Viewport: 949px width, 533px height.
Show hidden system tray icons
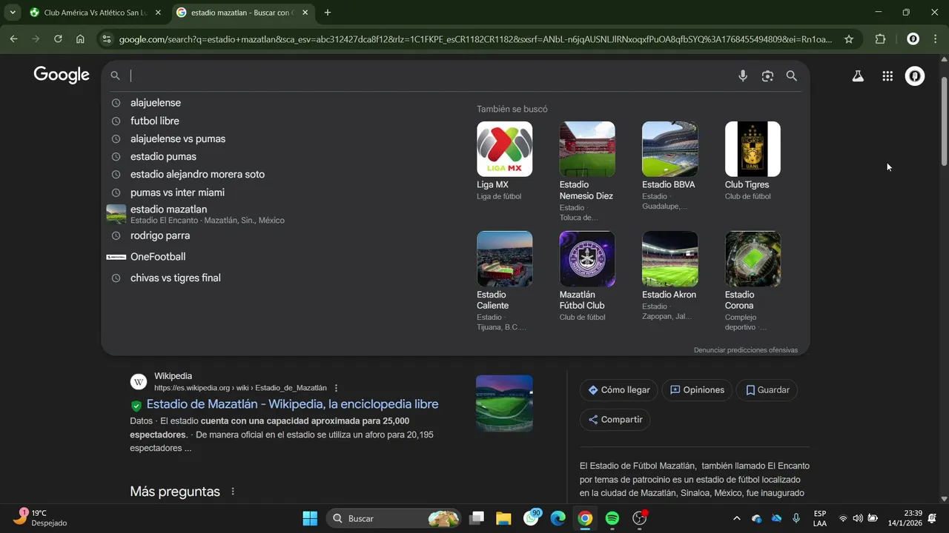[736, 518]
